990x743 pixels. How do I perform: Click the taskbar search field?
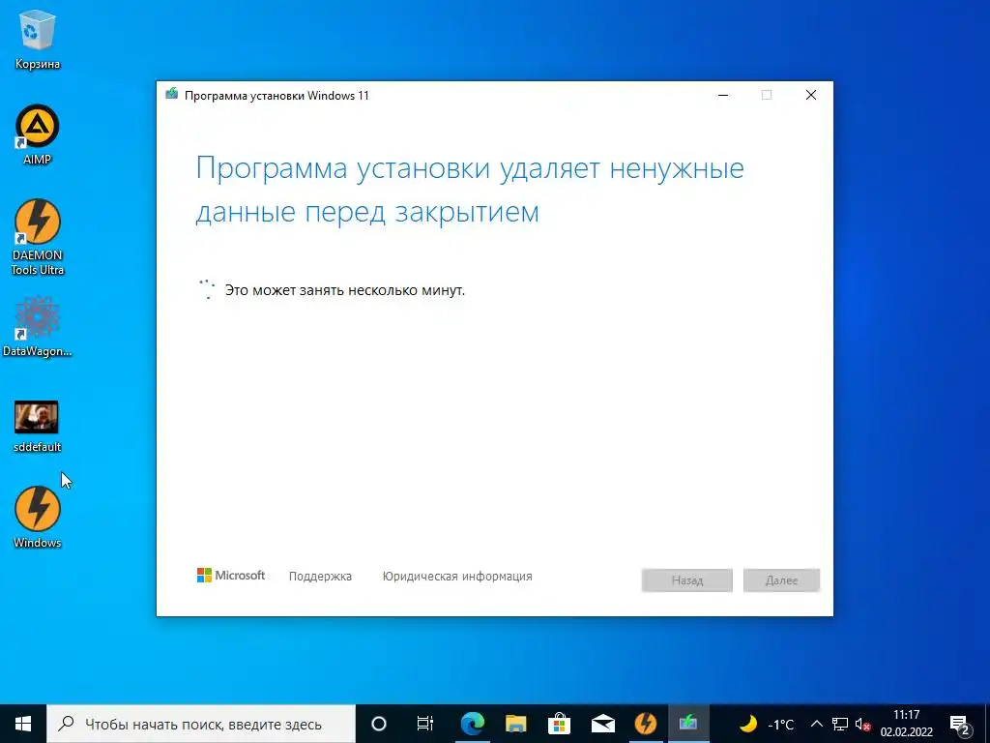[201, 724]
